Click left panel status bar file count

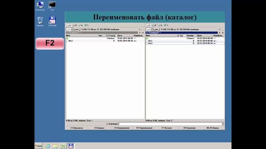[x=79, y=120]
